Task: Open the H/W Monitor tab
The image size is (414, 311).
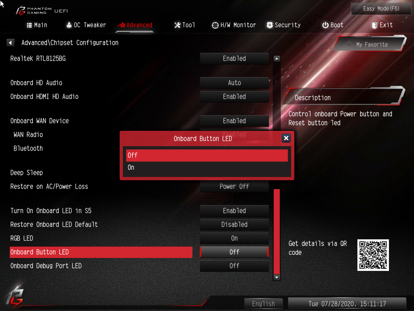Action: (234, 25)
